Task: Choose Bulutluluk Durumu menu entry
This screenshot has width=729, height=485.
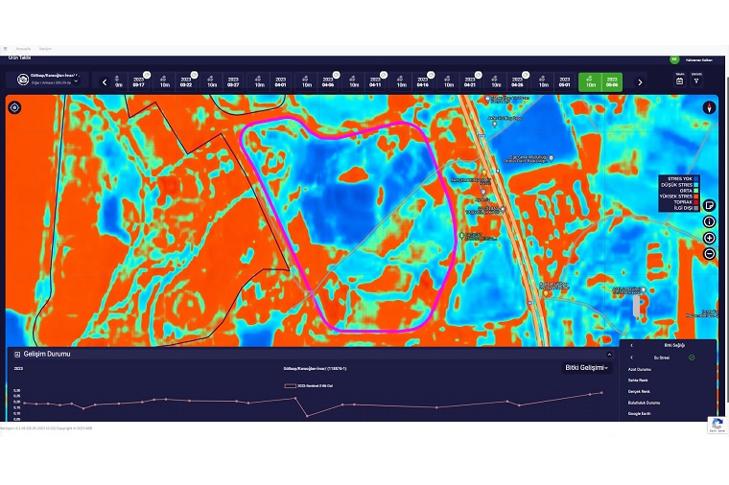Action: point(644,403)
